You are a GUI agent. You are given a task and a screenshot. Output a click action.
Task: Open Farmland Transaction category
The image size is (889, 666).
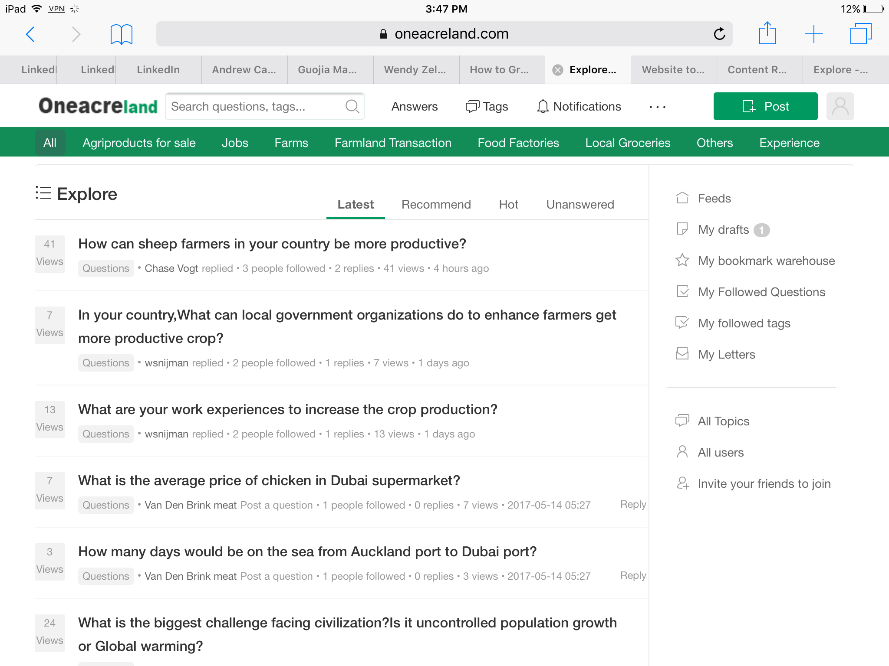click(393, 143)
